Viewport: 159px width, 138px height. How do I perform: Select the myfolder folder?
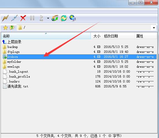click(14, 62)
